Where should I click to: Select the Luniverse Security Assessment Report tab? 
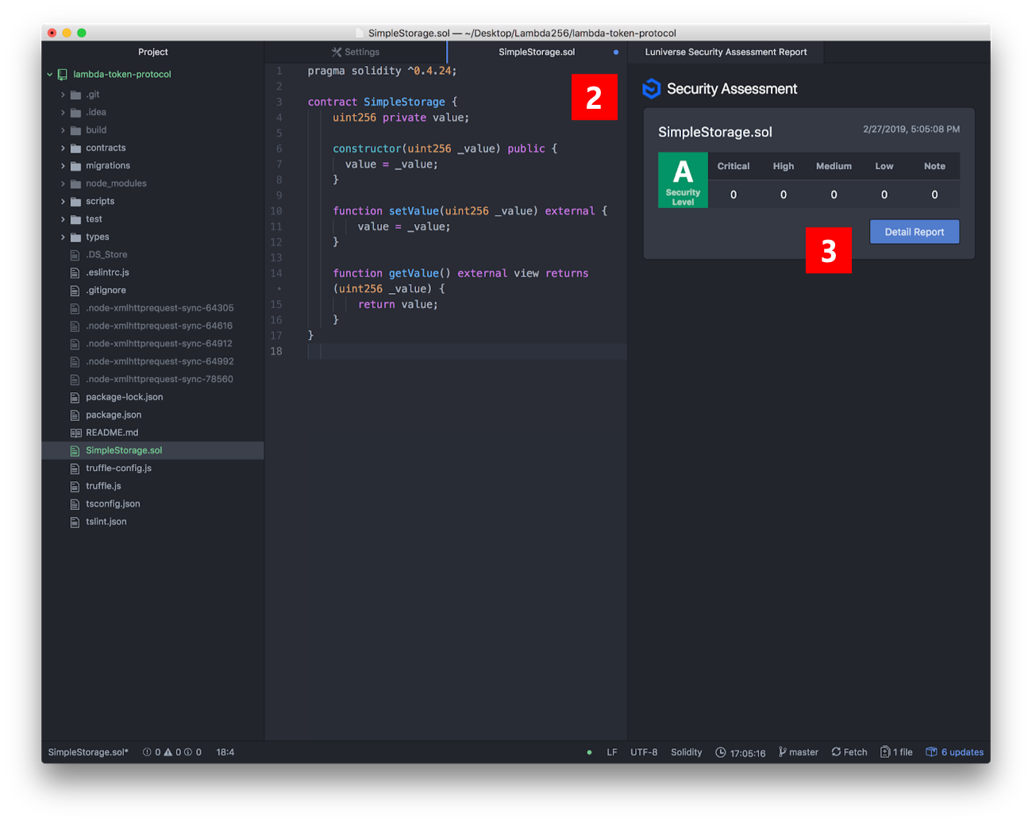pyautogui.click(x=726, y=52)
